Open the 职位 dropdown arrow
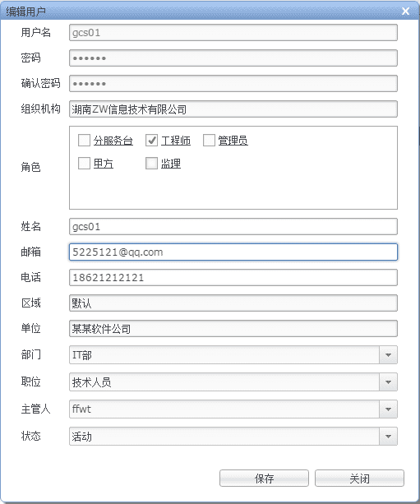 click(x=388, y=381)
